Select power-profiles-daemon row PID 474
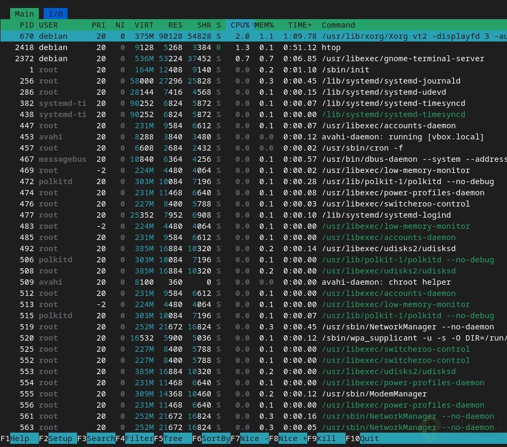507x447 pixels. click(253, 193)
